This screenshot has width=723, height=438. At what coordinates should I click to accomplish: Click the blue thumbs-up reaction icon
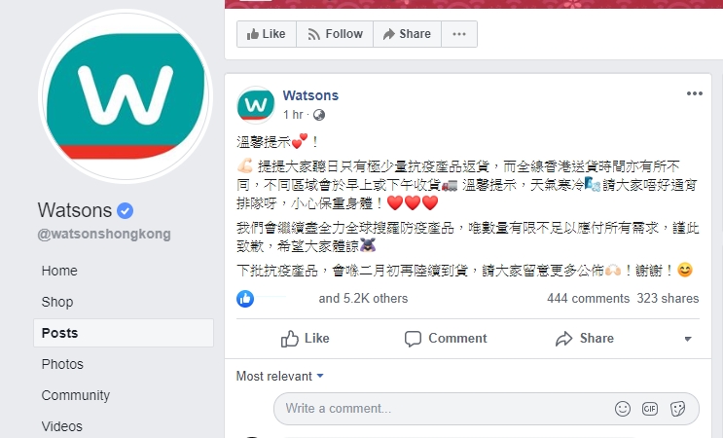tap(245, 299)
